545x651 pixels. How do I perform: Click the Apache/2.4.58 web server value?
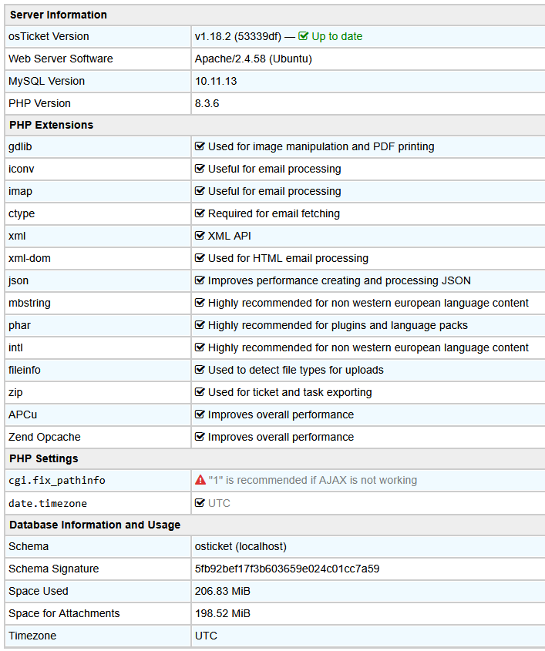tap(253, 59)
